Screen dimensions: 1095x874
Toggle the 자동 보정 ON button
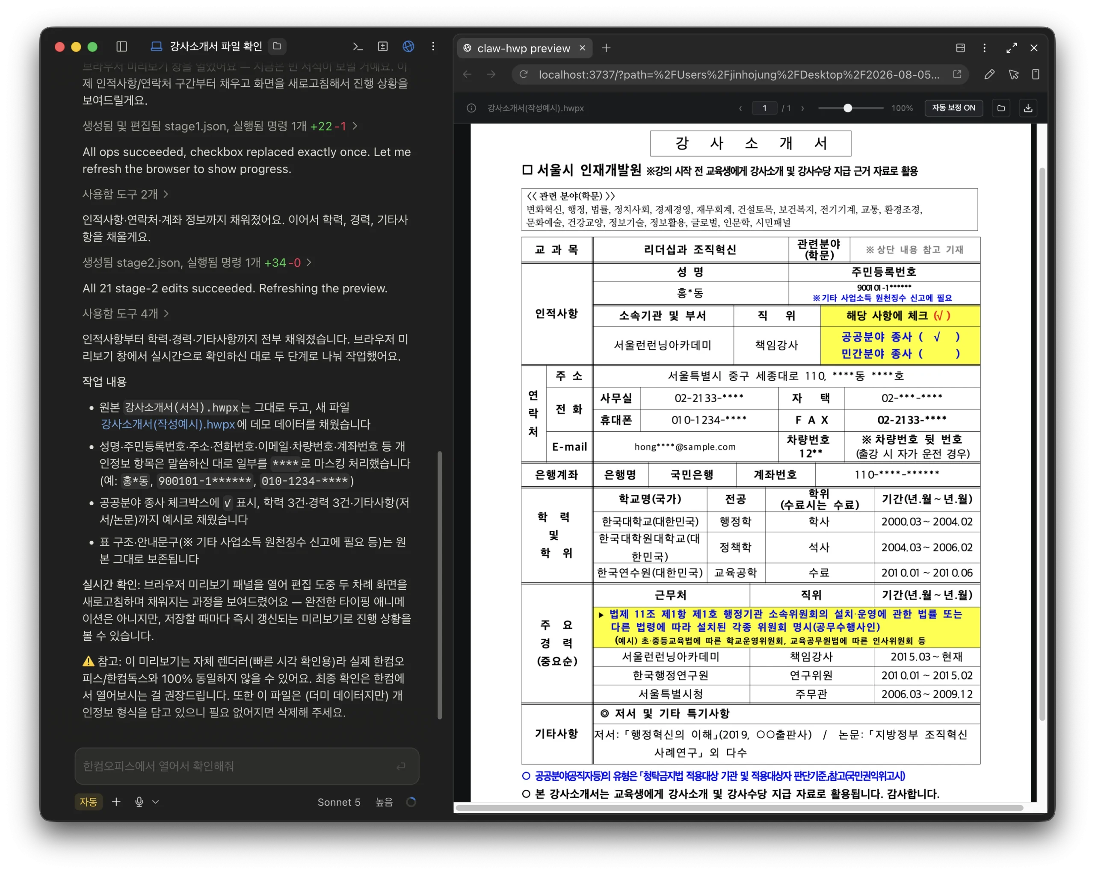(x=953, y=108)
